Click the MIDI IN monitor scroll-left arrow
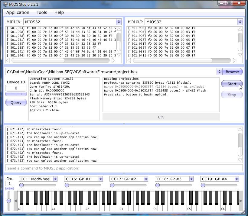The image size is (248, 216). [x=8, y=60]
